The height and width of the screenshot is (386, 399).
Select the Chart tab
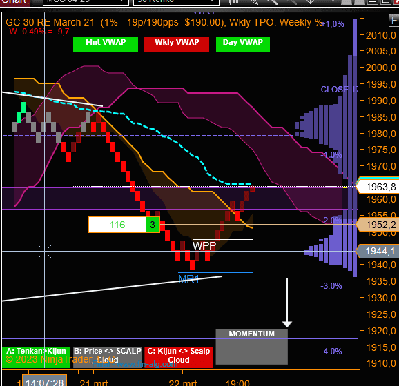click(x=14, y=2)
